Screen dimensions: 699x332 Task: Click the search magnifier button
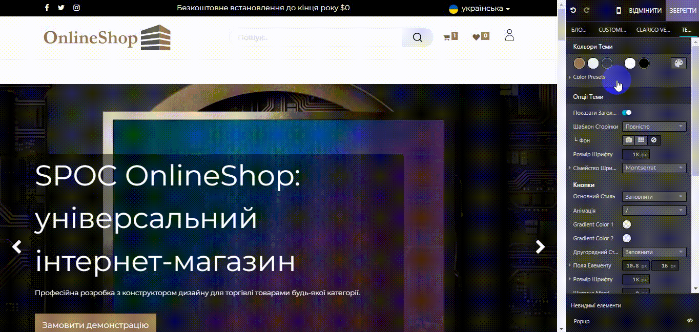click(x=417, y=37)
